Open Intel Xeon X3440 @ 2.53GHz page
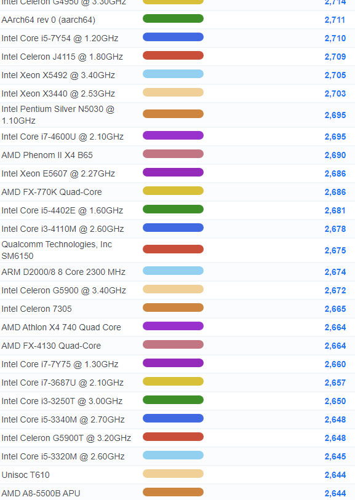This screenshot has width=355, height=500. click(58, 93)
